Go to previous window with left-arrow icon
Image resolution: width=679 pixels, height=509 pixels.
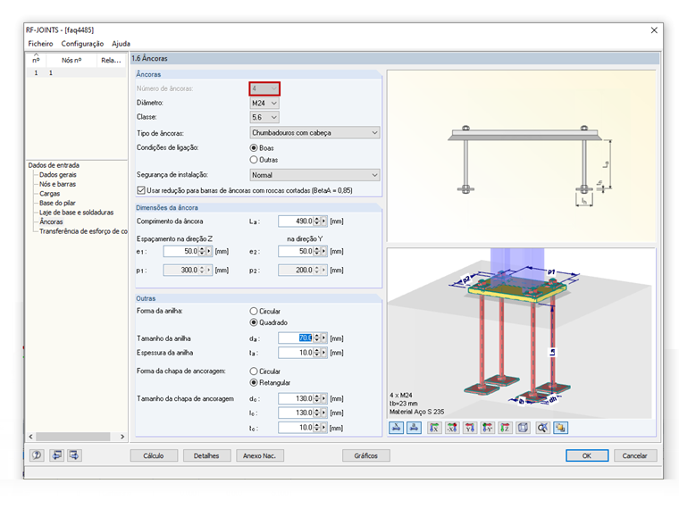pyautogui.click(x=56, y=455)
